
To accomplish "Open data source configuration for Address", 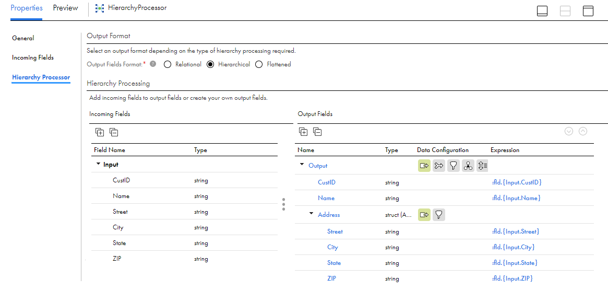I will [x=424, y=215].
